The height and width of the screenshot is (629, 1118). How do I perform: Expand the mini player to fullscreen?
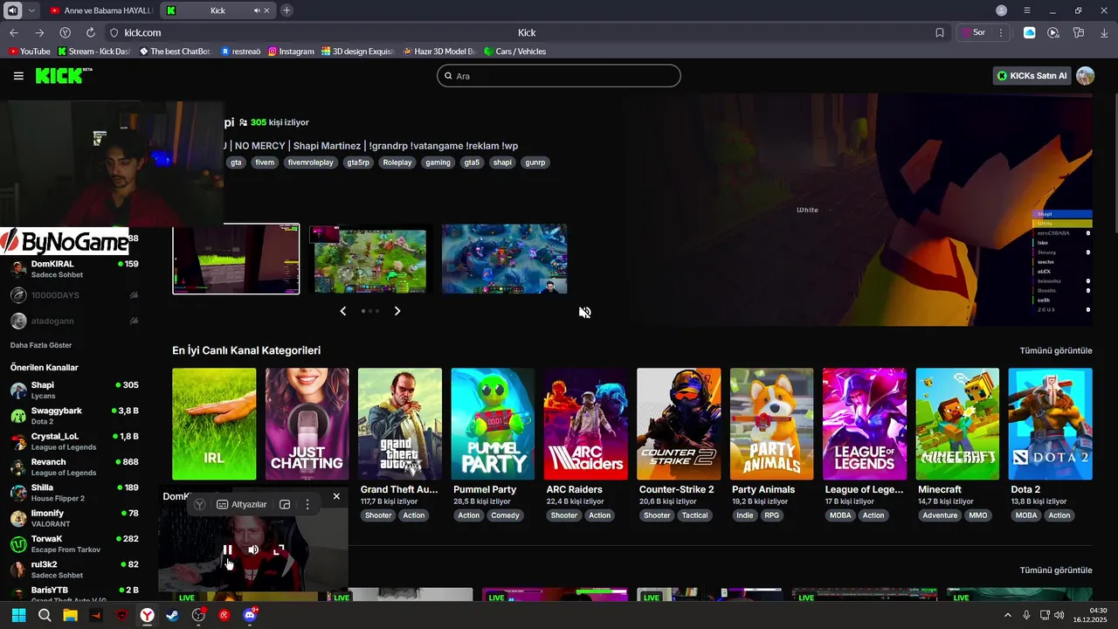(x=279, y=550)
